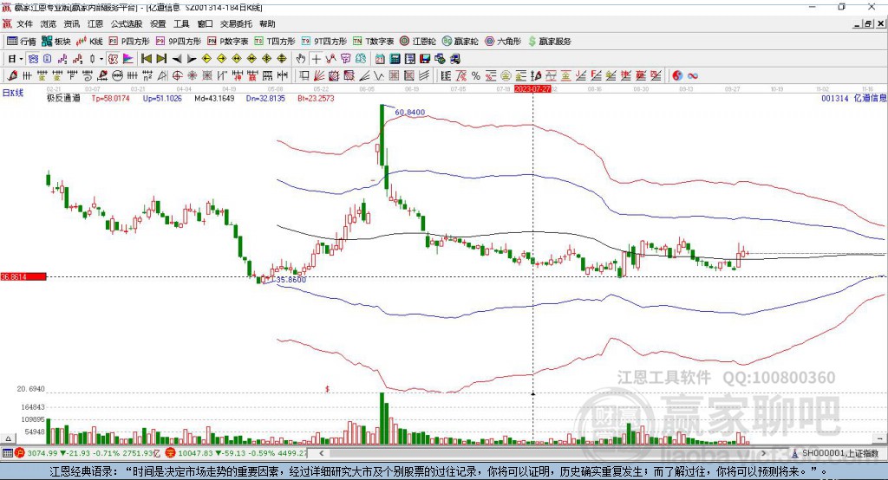The image size is (888, 480).
Task: Open the T数字表 tool
Action: click(x=373, y=42)
